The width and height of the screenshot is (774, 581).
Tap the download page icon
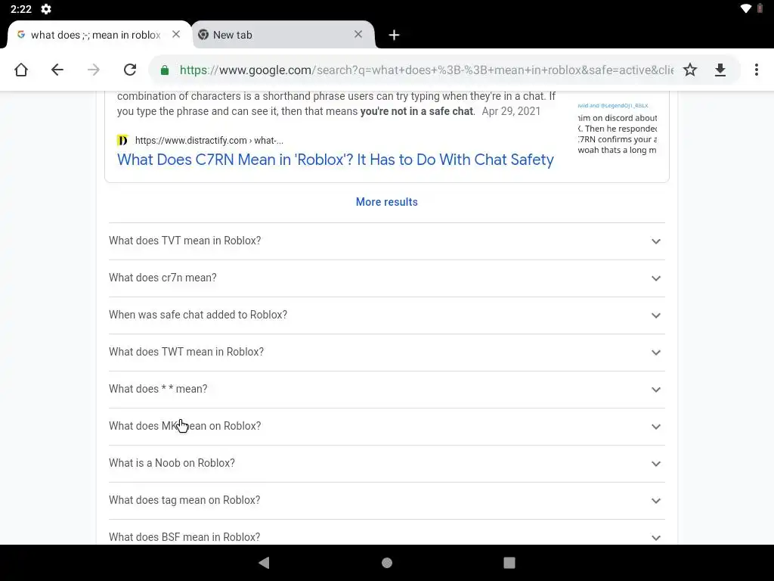coord(720,70)
